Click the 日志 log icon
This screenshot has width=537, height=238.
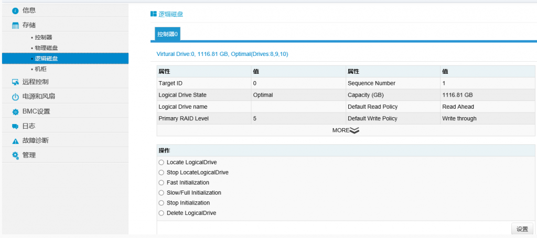[x=15, y=127]
